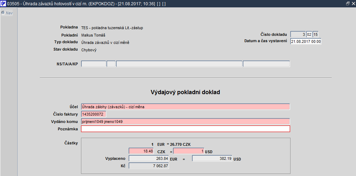Click the 'Výdajový pokladní doklad' heading

click(185, 92)
